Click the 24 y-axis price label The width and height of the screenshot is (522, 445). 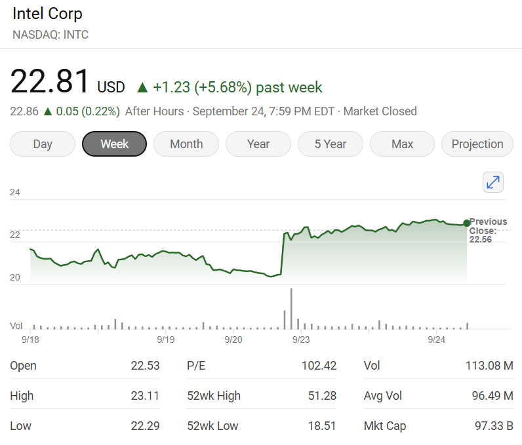[14, 192]
